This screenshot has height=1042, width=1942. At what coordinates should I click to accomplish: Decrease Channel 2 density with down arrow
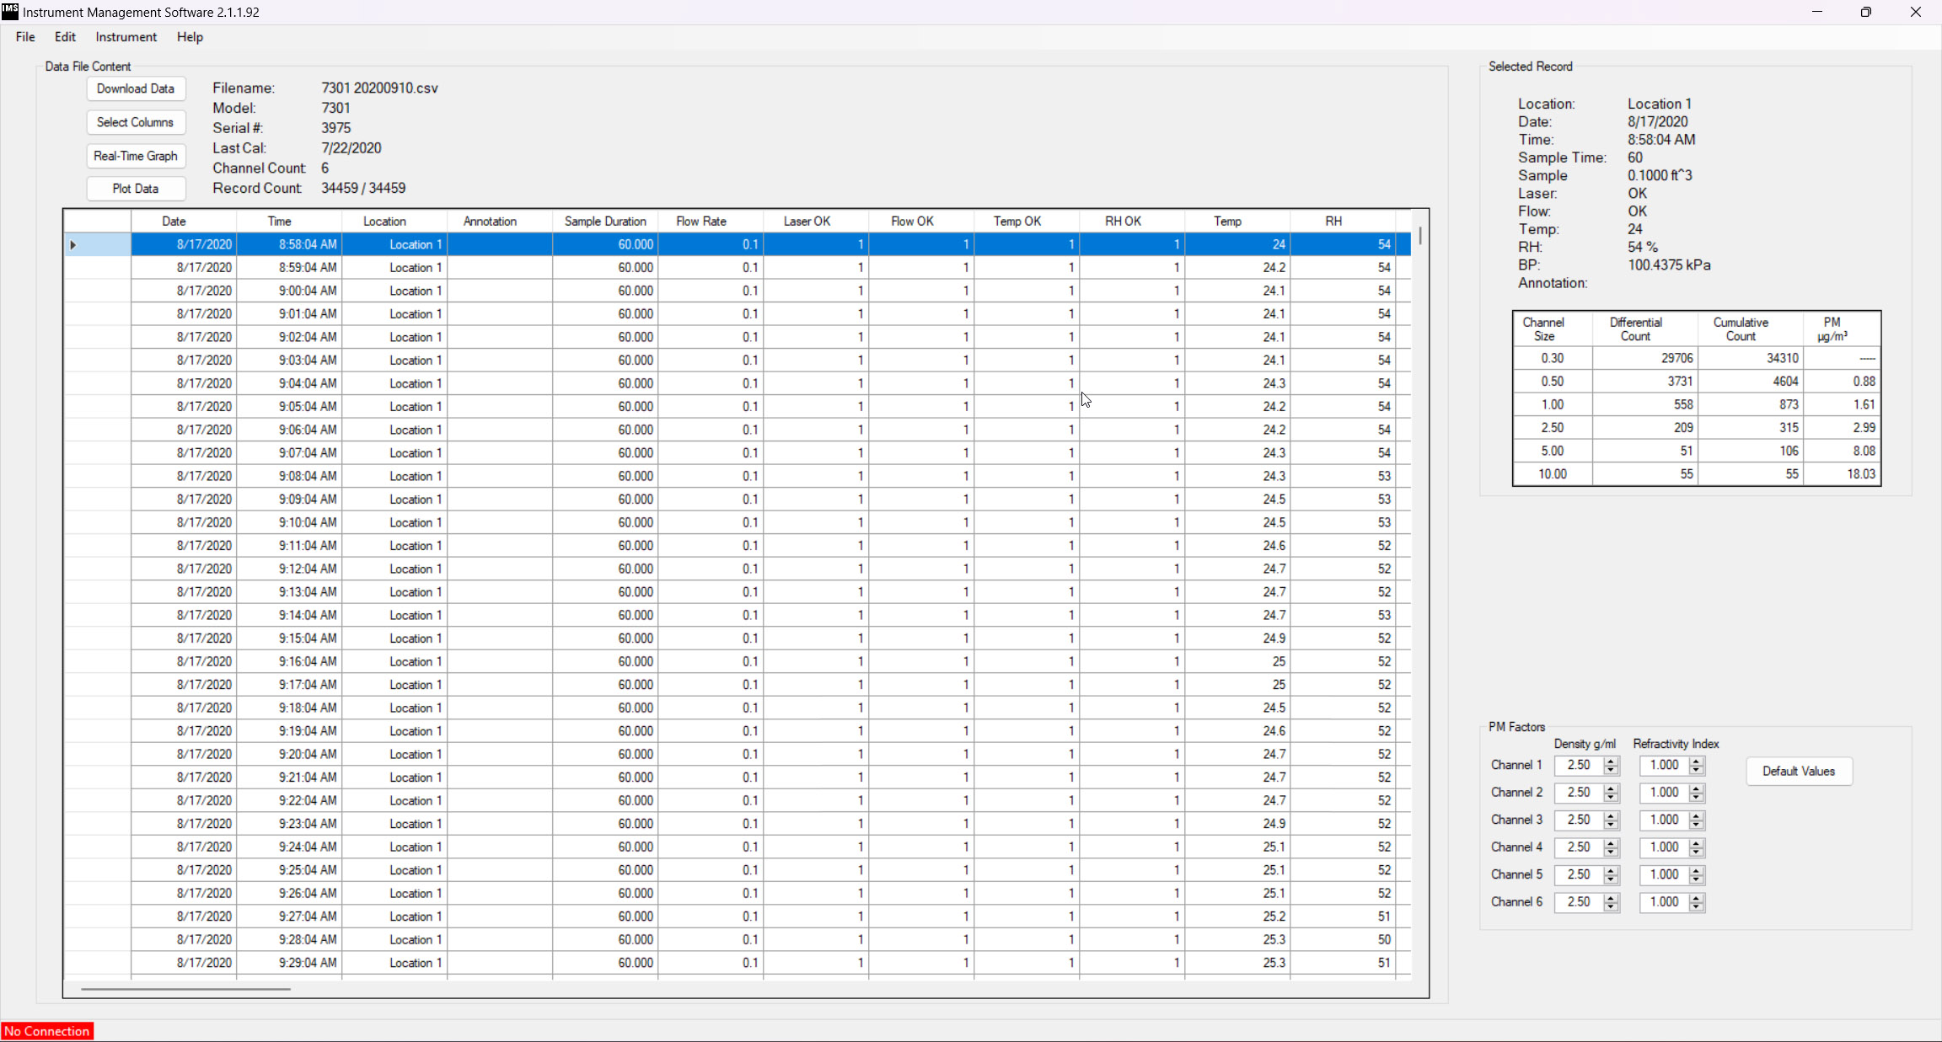click(1612, 797)
